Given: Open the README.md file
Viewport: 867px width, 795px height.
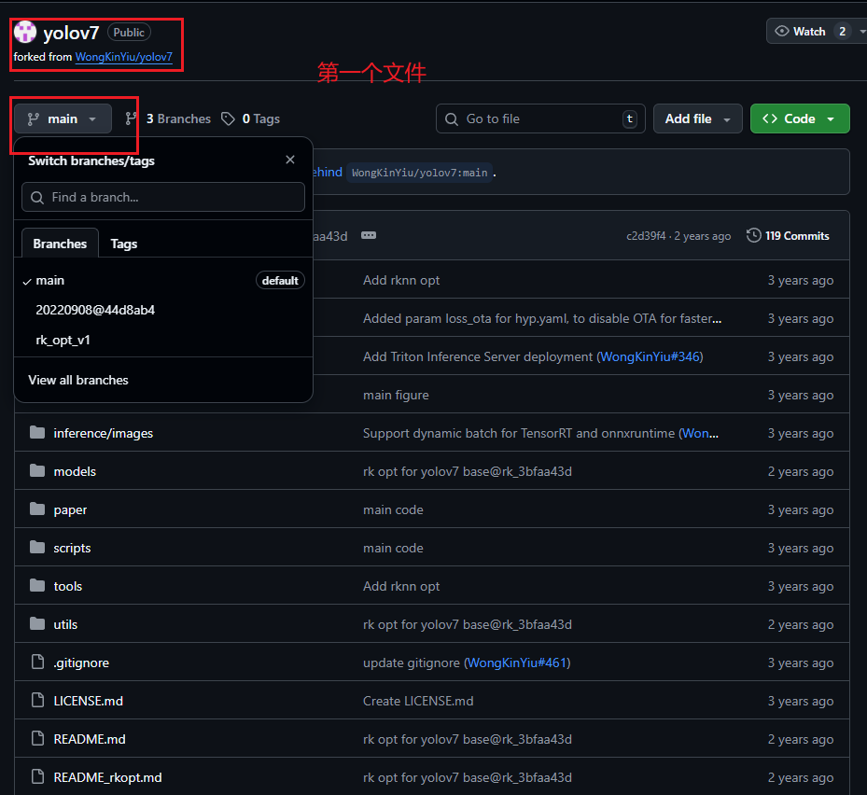Looking at the screenshot, I should (x=90, y=739).
